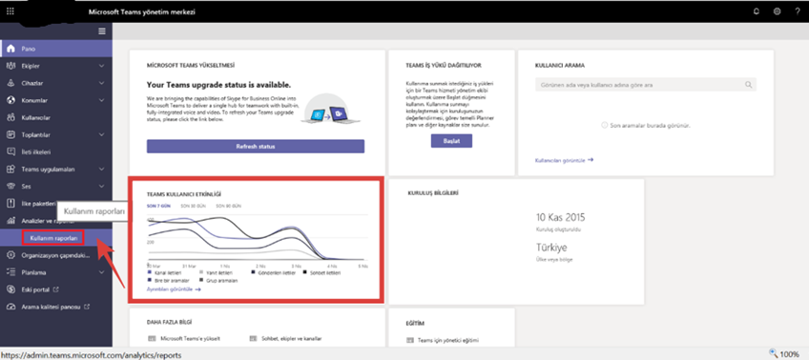Open Kullanıcılar in the sidebar
Screen dimensions: 809x360
click(x=56, y=117)
